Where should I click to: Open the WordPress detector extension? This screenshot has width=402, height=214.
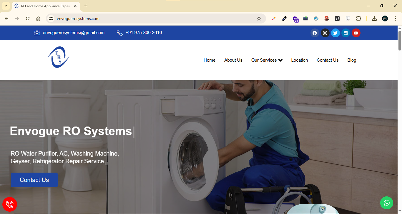point(316,18)
